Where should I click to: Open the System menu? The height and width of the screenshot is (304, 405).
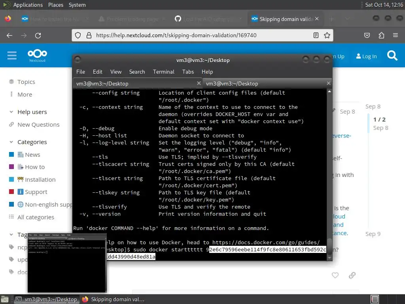77,5
